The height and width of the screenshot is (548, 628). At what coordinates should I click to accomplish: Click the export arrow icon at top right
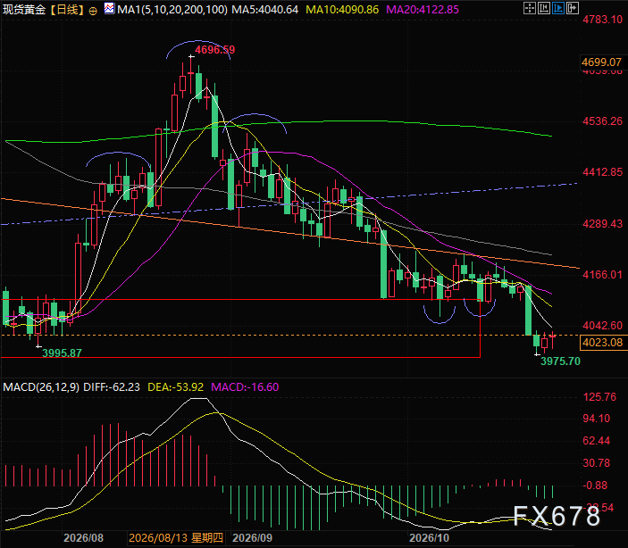[x=573, y=8]
